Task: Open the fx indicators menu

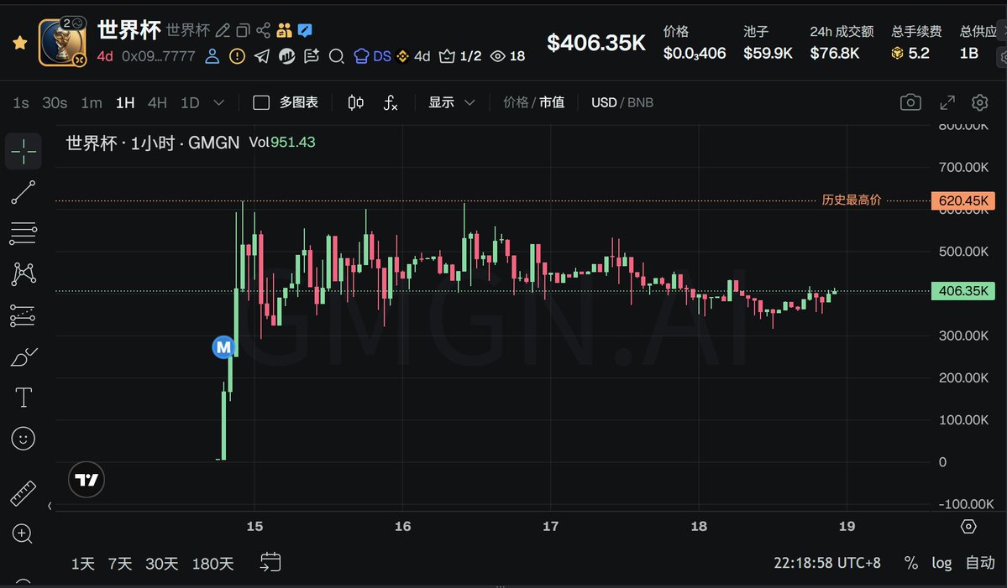Action: click(391, 102)
